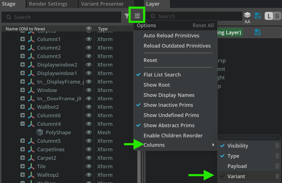Viewport: 282px width, 183px height.
Task: Expand the Carpetlines tree node
Action: tap(23, 149)
